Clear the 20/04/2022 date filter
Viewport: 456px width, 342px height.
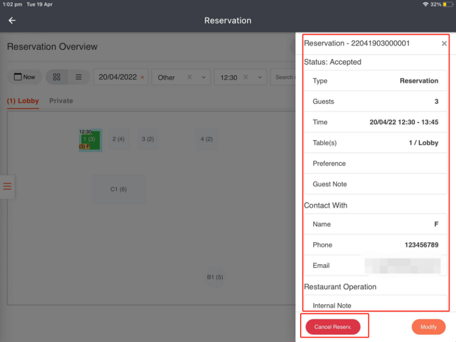pyautogui.click(x=143, y=77)
